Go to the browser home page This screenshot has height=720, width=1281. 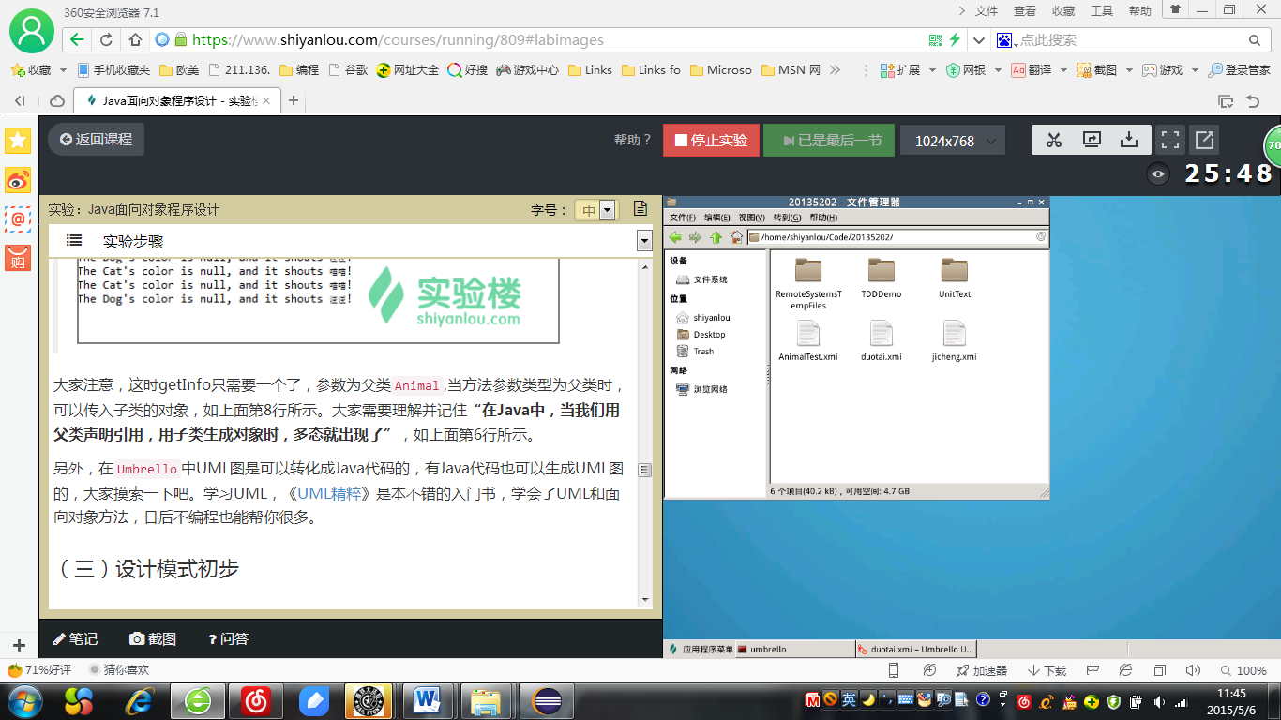(135, 40)
